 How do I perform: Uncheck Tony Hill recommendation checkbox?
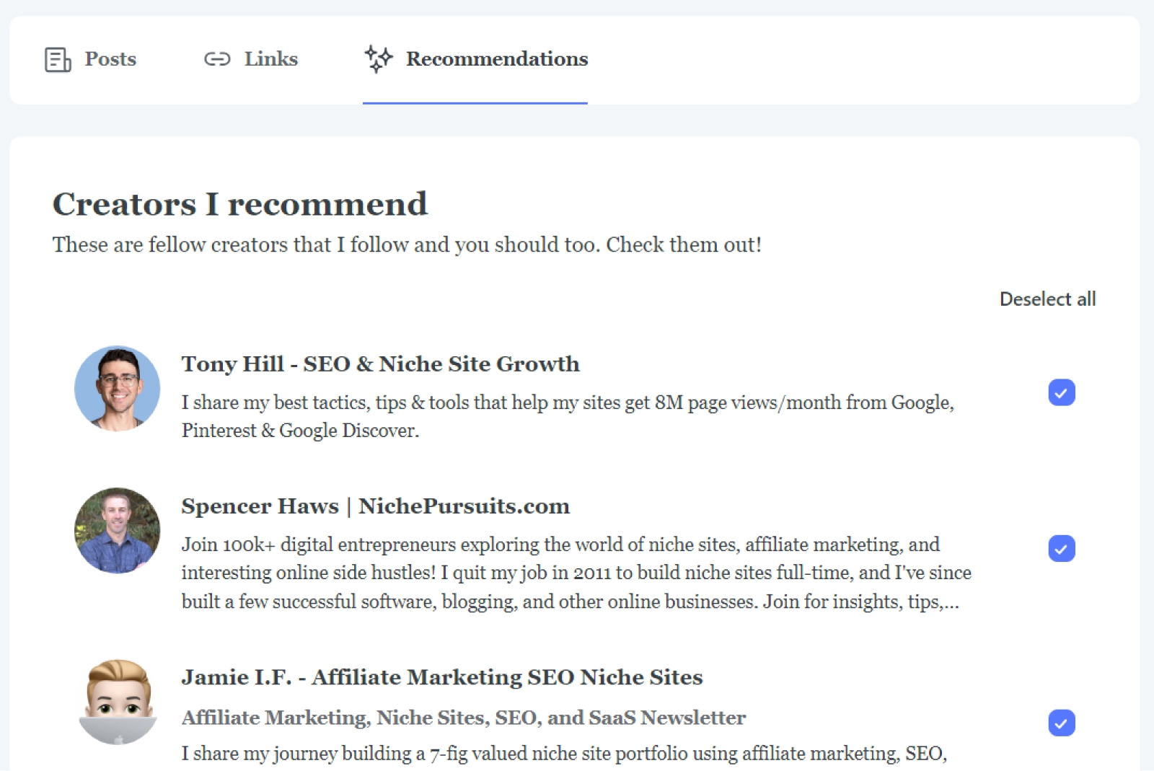[1061, 392]
